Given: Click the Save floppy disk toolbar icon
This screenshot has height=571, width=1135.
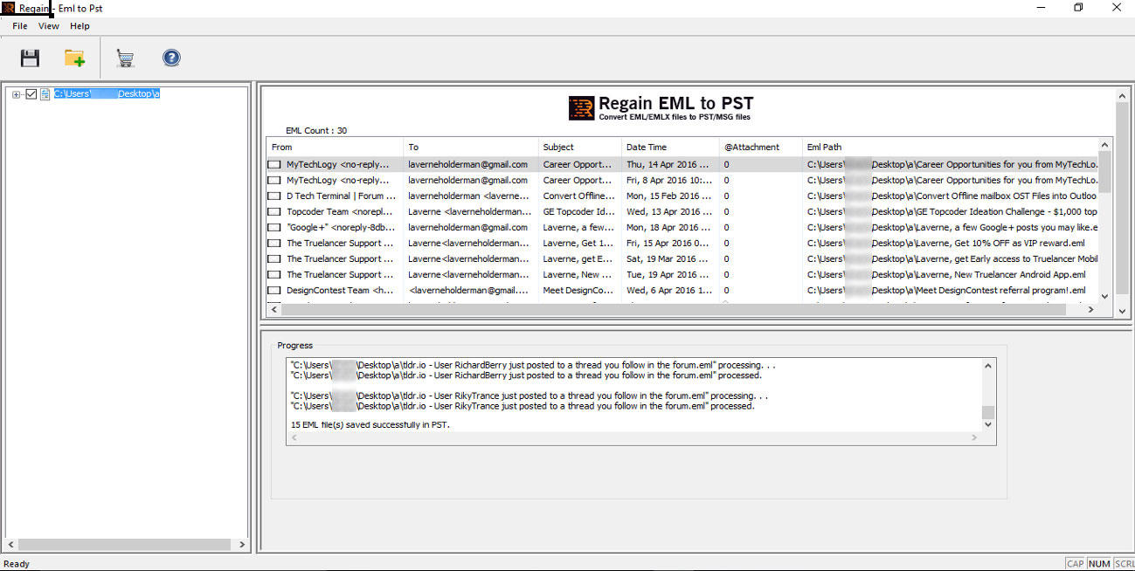Looking at the screenshot, I should (x=31, y=58).
